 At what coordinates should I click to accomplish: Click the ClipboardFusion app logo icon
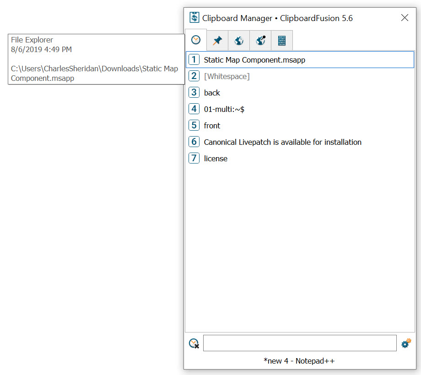pyautogui.click(x=194, y=18)
